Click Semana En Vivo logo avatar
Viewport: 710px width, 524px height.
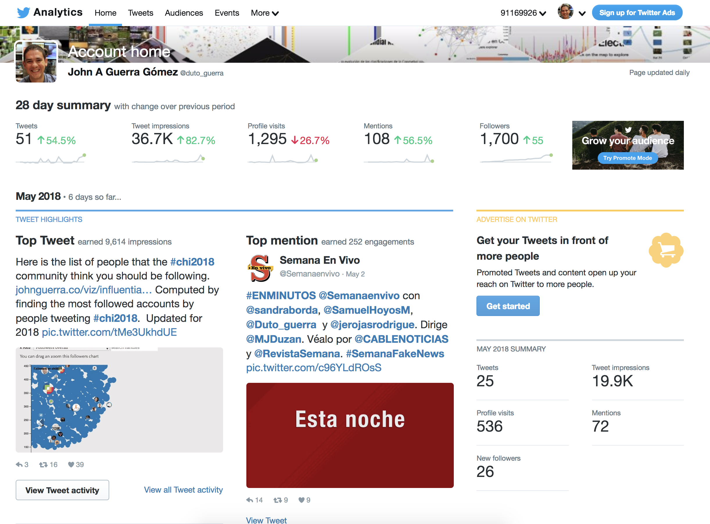click(x=260, y=268)
